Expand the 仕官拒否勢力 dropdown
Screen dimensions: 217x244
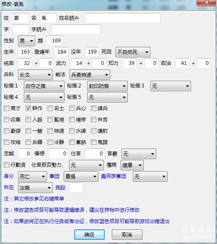point(86,165)
